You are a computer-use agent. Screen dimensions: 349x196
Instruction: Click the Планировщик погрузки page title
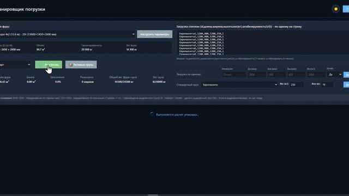click(22, 9)
